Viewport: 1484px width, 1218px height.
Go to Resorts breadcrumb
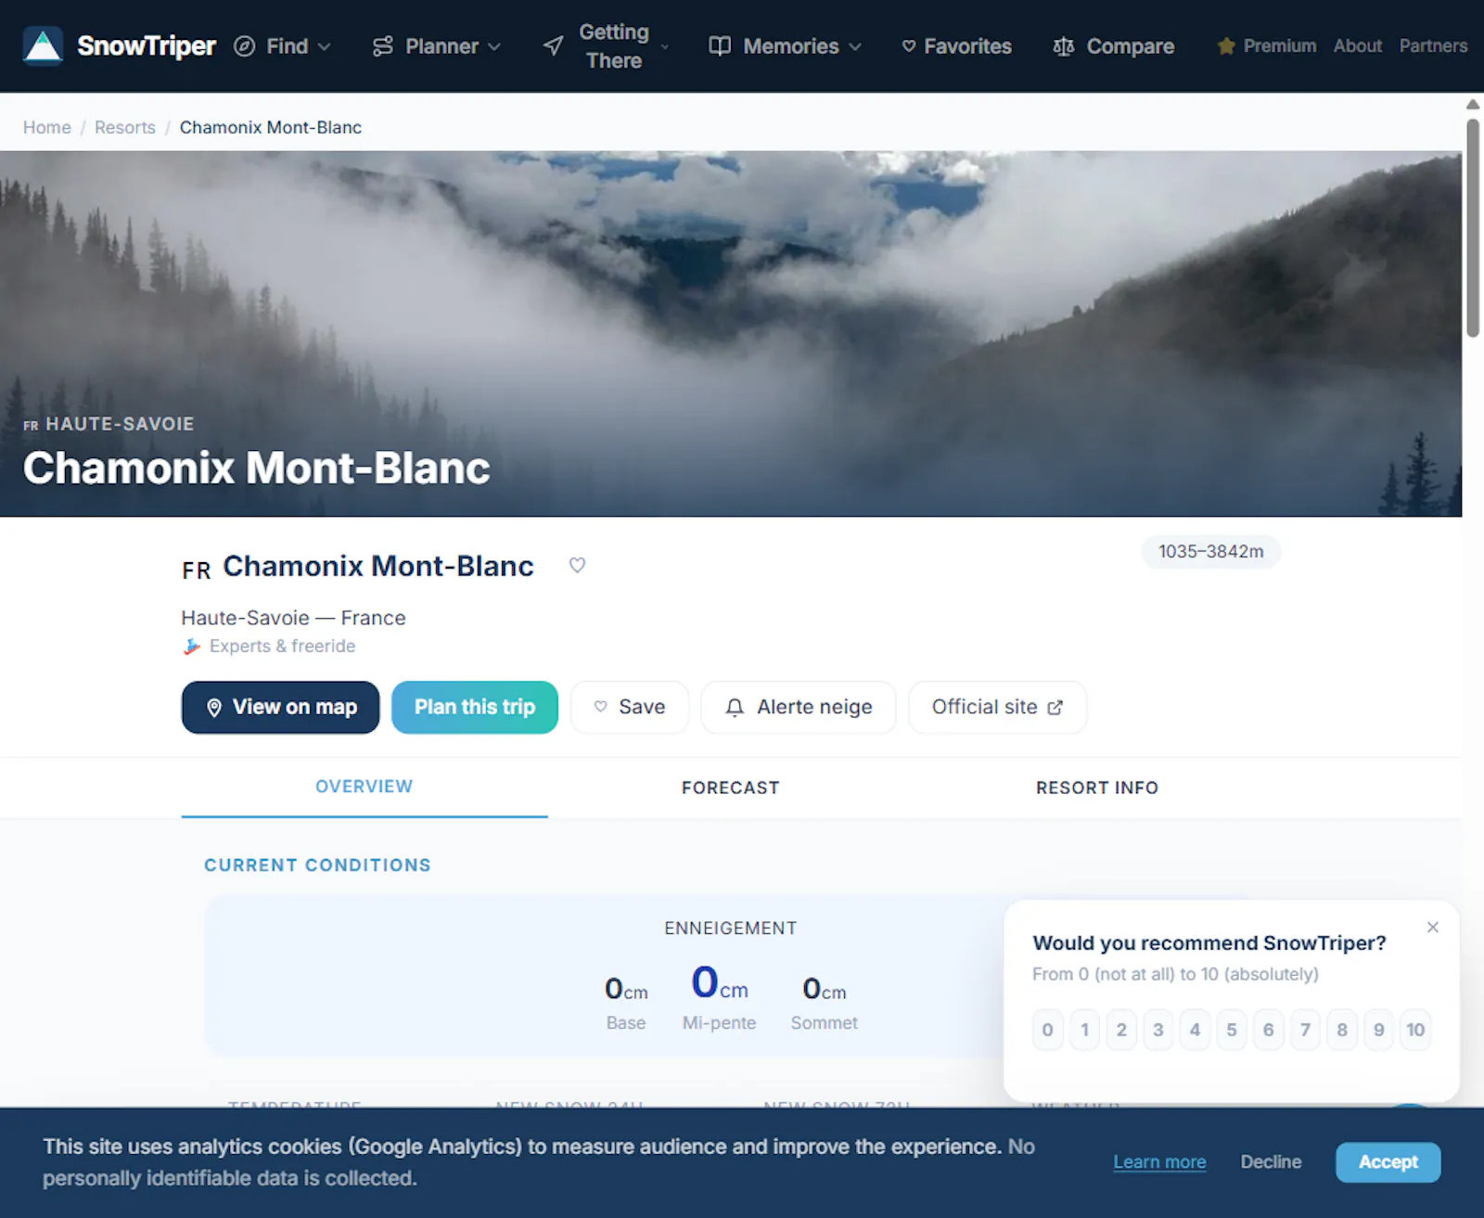click(x=125, y=127)
